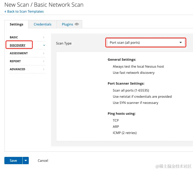Click the Cancel link
This screenshot has height=170, width=193.
(43, 160)
